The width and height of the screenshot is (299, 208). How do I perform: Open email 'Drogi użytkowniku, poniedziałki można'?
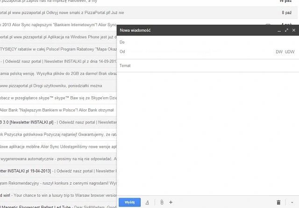pyautogui.click(x=58, y=86)
